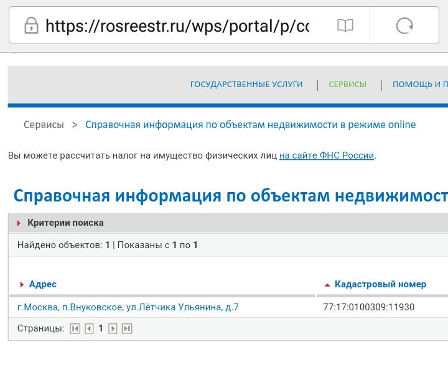Click the page heading Справочная информация по объектам

231,197
